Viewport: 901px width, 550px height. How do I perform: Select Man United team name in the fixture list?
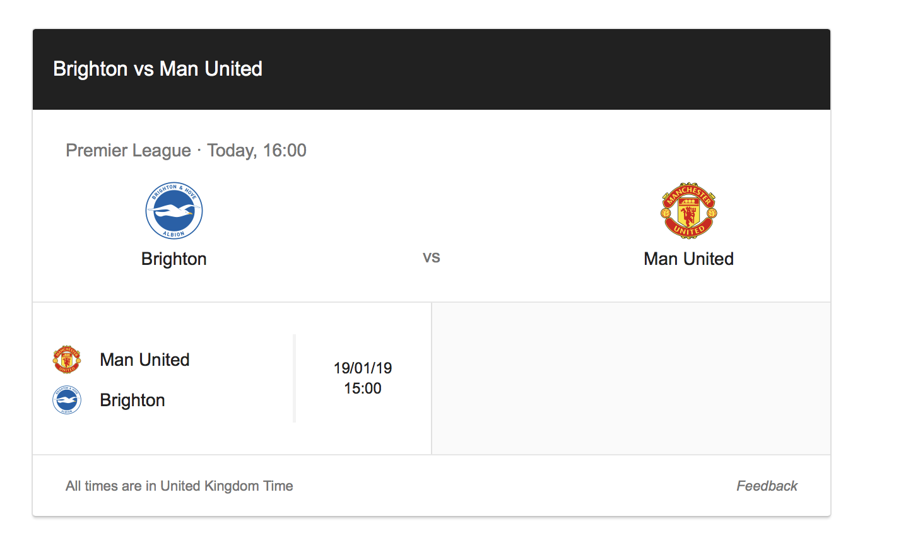pos(144,360)
